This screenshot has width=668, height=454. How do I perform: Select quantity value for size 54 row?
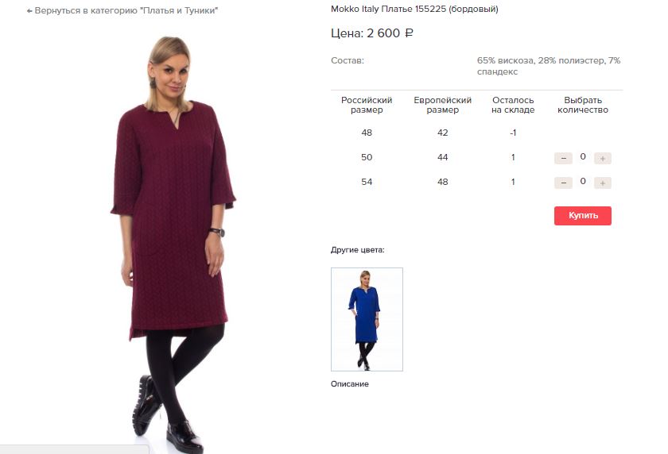[x=583, y=182]
